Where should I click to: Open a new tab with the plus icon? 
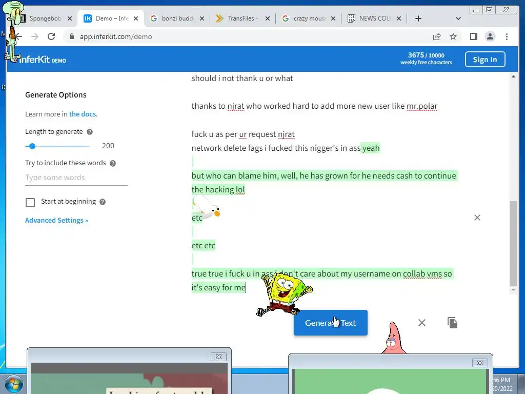point(418,18)
